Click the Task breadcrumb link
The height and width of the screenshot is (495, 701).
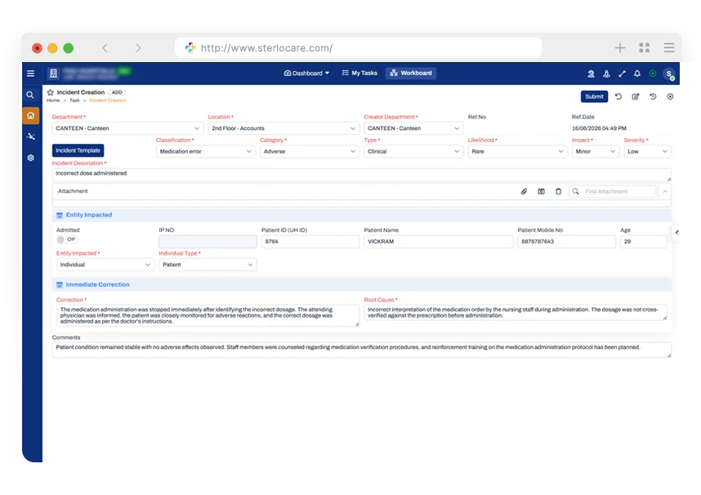point(74,100)
